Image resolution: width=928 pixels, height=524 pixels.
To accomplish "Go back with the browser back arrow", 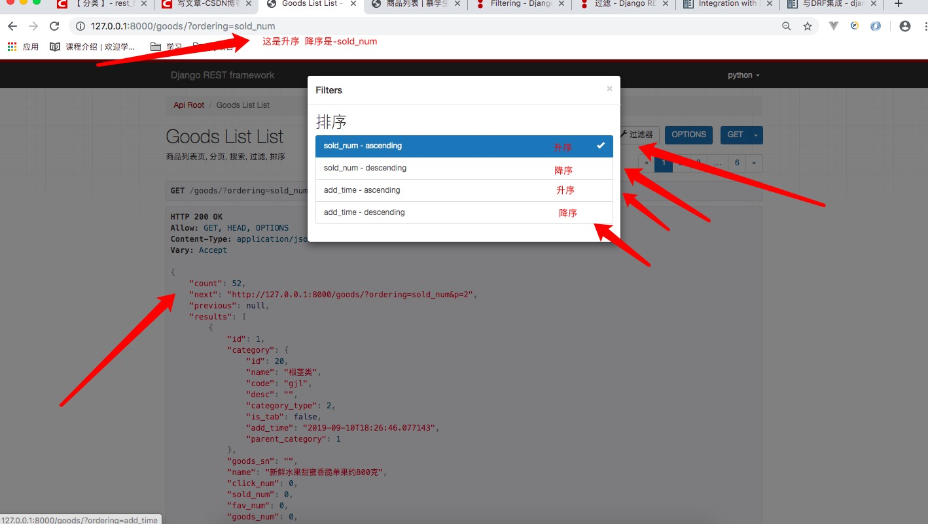I will 12,26.
